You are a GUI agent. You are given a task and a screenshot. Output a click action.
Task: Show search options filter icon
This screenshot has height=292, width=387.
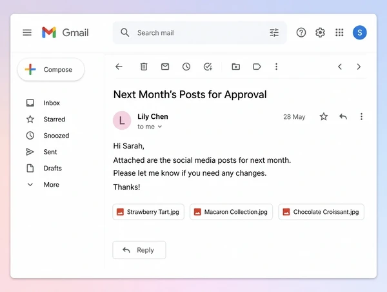[274, 33]
